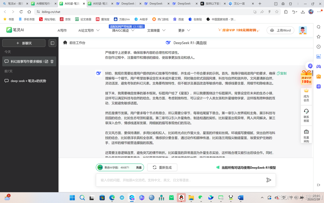
Task: Open 联系客服 support panel
Action: pos(306,115)
